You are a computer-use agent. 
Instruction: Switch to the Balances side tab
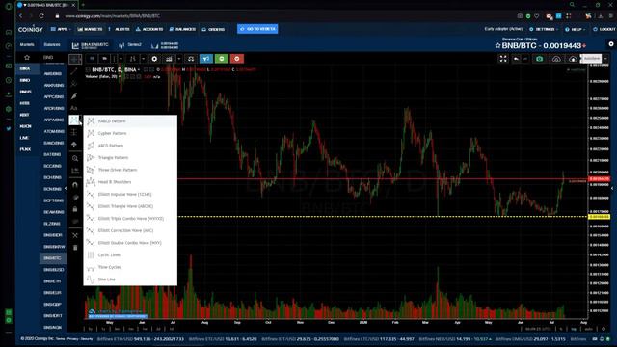tap(52, 45)
